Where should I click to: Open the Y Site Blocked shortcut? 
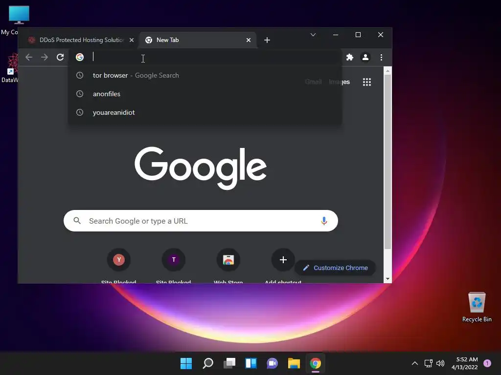pyautogui.click(x=119, y=260)
